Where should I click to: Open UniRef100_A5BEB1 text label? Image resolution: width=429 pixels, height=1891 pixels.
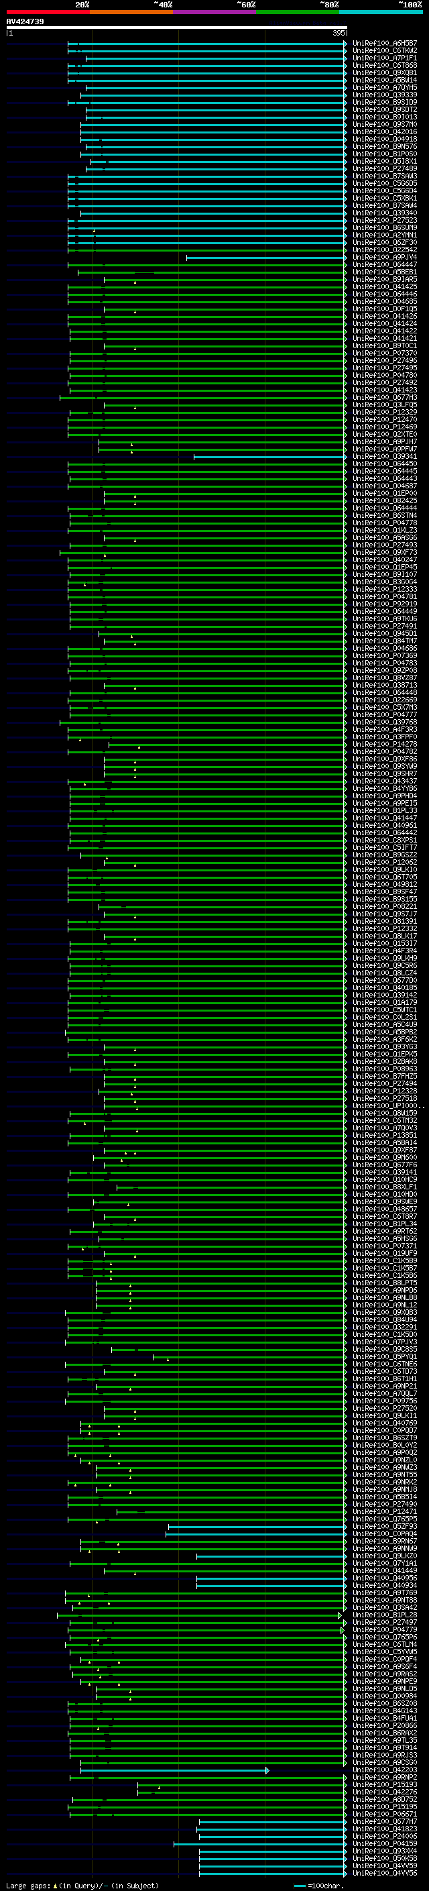(x=384, y=272)
